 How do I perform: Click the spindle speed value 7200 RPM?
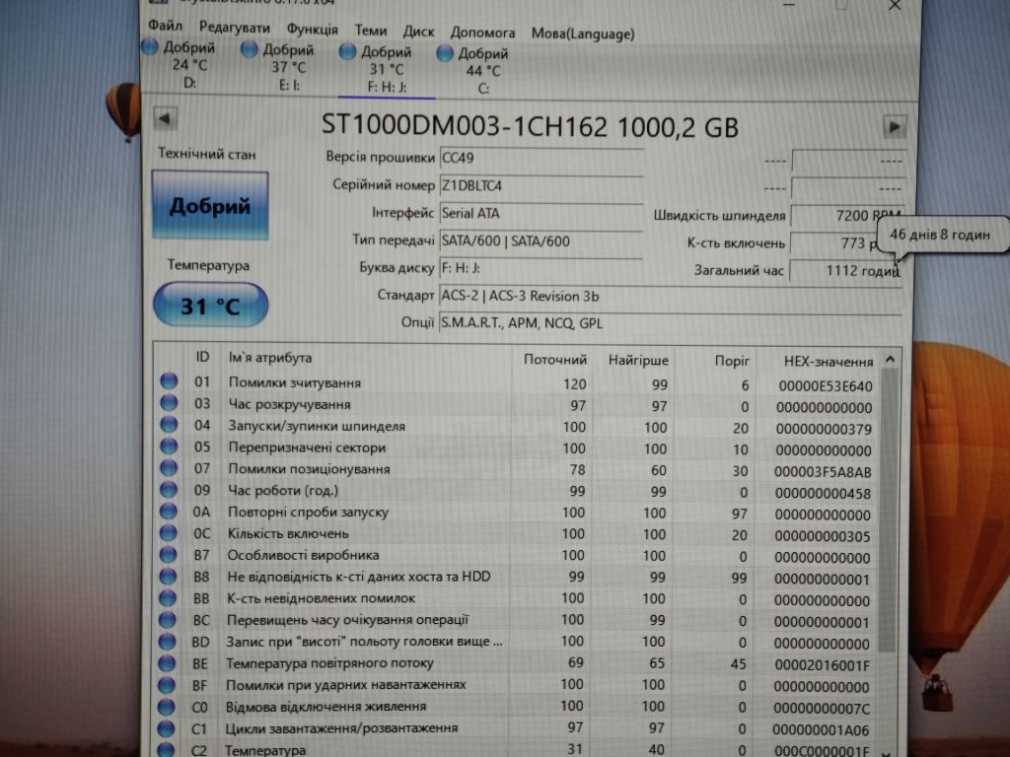(x=846, y=216)
